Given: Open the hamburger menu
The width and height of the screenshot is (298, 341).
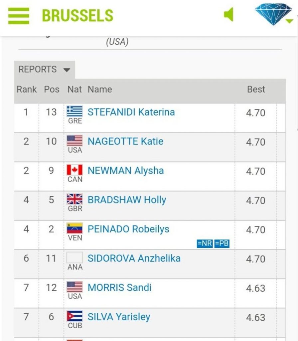Looking at the screenshot, I should click(x=19, y=16).
